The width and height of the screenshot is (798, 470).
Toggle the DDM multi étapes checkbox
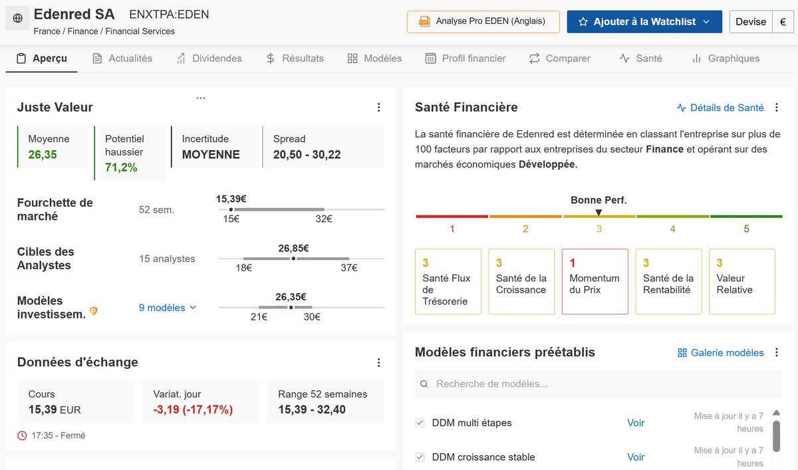(x=420, y=423)
